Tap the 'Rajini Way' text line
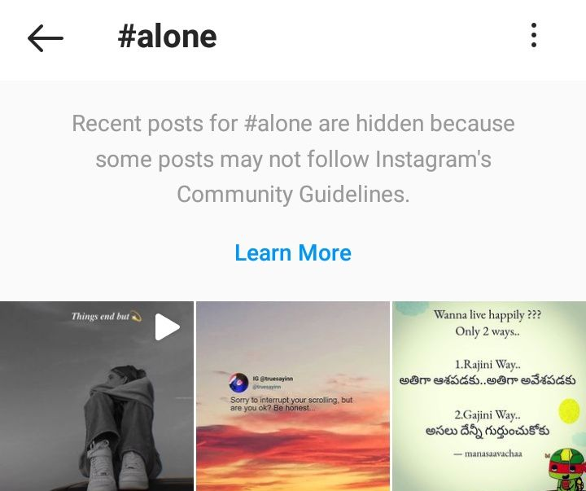 tap(488, 364)
